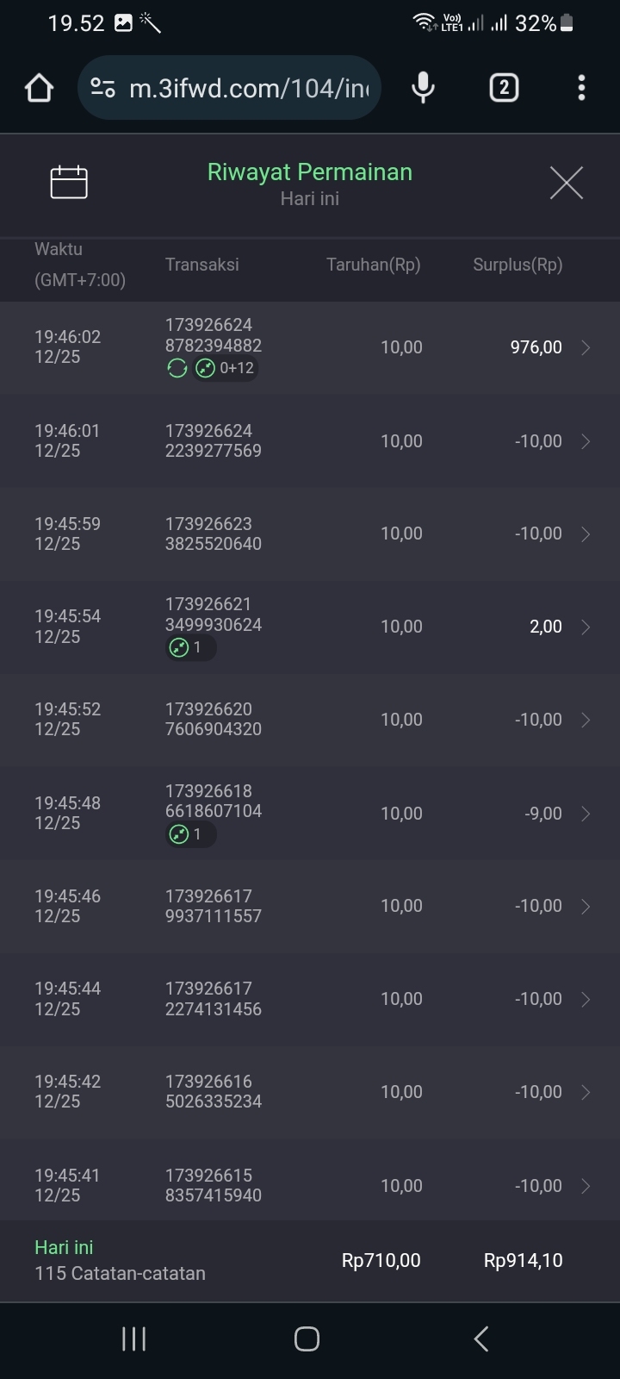Open the calendar date picker icon
Viewport: 620px width, 1379px height.
69,182
